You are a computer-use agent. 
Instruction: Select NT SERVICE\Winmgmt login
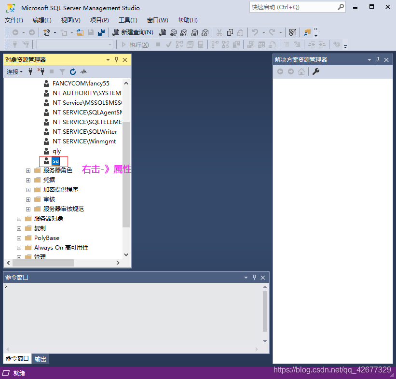pos(84,141)
